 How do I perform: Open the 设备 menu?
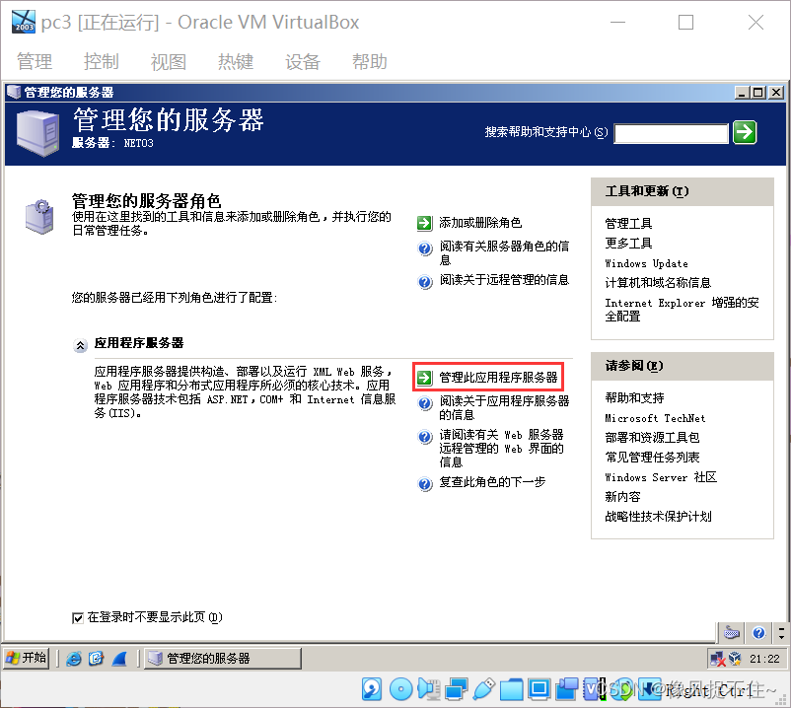(303, 62)
